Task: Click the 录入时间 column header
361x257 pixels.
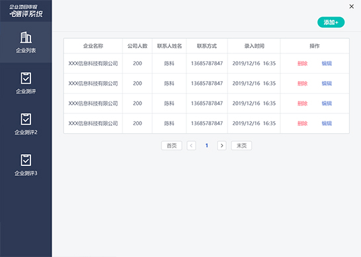Action: [254, 46]
